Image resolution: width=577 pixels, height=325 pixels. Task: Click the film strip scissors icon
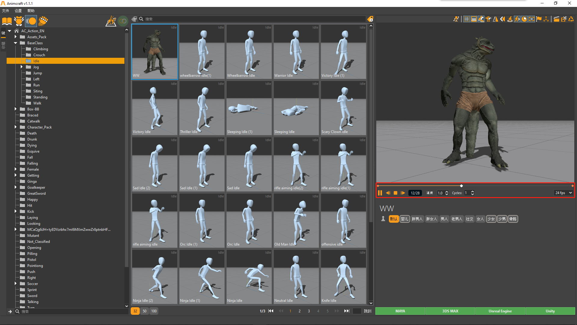[x=564, y=19]
